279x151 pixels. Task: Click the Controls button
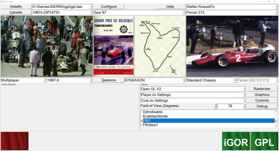click(262, 100)
